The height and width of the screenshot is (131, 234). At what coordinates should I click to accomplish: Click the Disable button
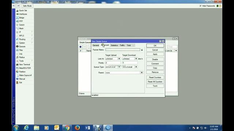click(x=155, y=59)
